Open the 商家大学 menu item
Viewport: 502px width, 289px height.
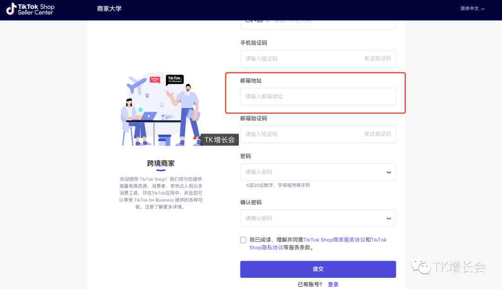109,9
